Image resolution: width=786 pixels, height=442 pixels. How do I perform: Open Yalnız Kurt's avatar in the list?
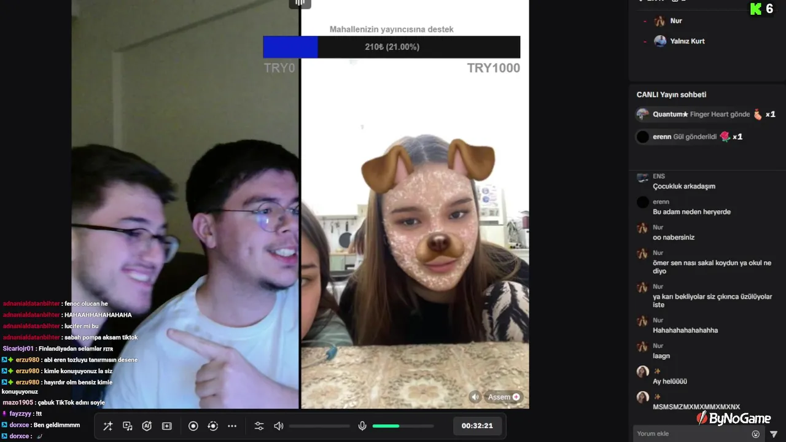point(660,41)
